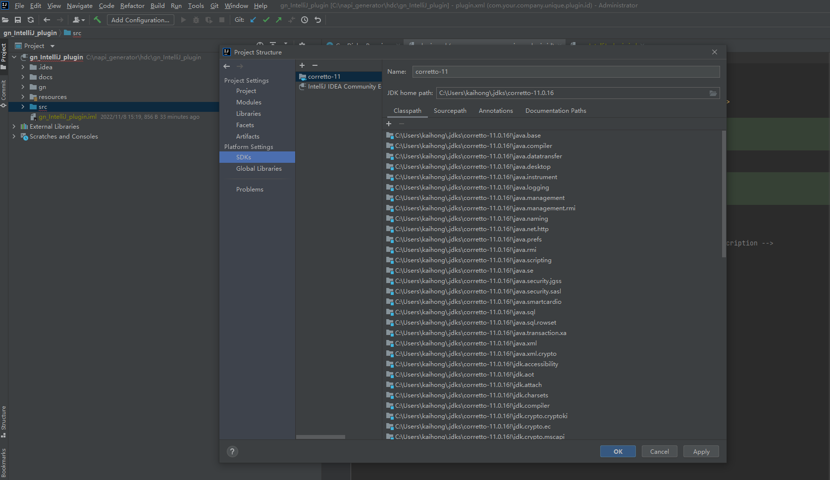
Task: Select Modules in Project Settings
Action: click(x=249, y=102)
